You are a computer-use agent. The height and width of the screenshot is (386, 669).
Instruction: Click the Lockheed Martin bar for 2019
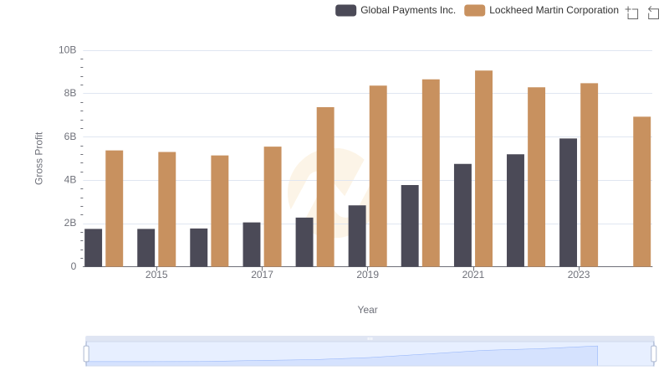[379, 177]
